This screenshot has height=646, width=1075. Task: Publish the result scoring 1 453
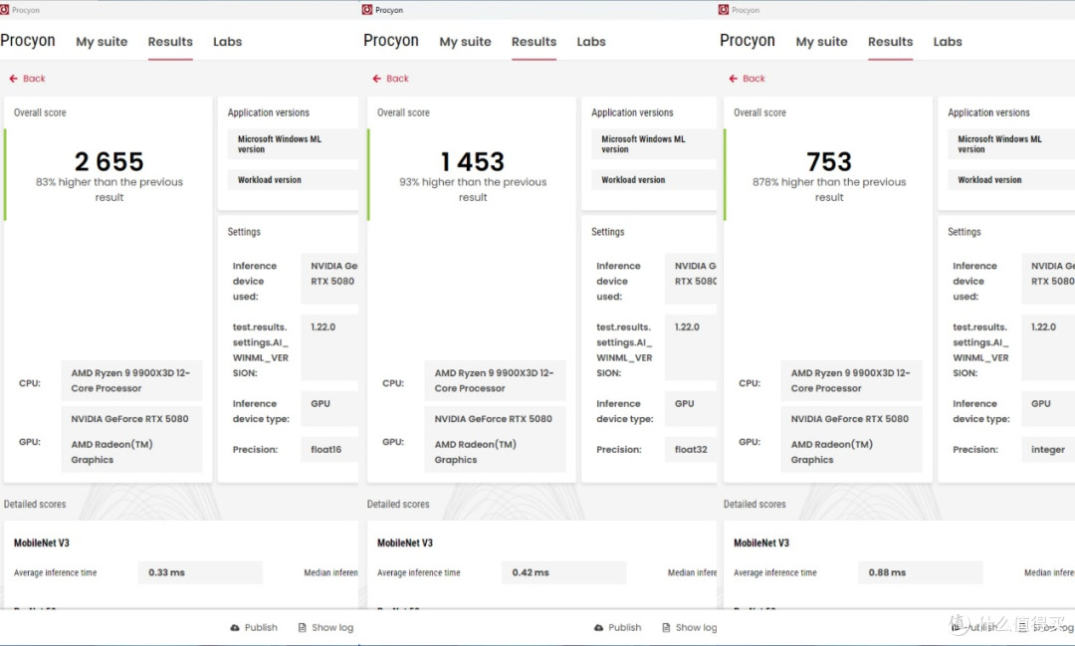pos(618,627)
